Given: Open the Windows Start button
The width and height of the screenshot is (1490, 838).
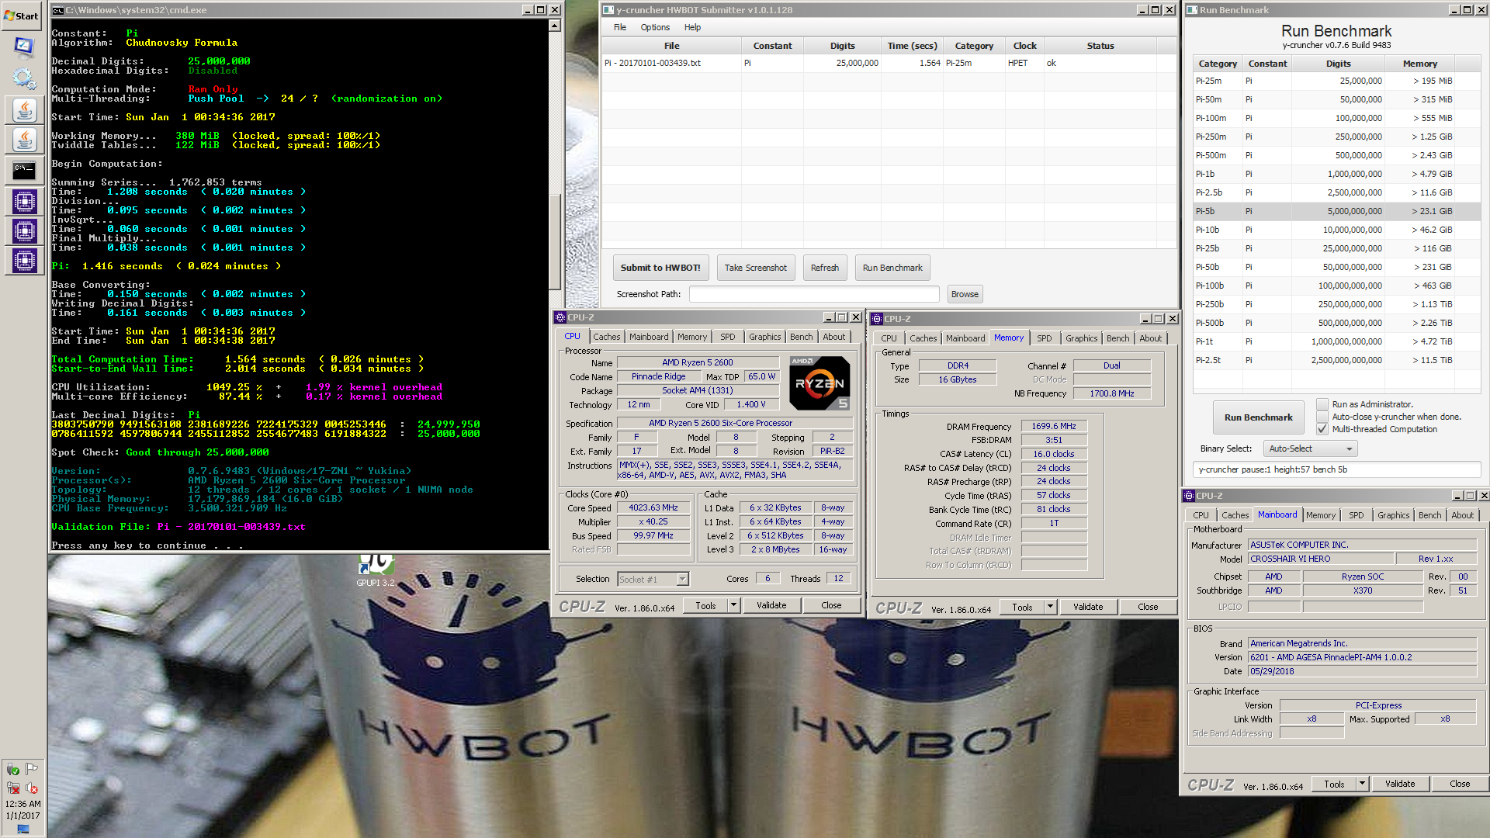Looking at the screenshot, I should [x=22, y=16].
